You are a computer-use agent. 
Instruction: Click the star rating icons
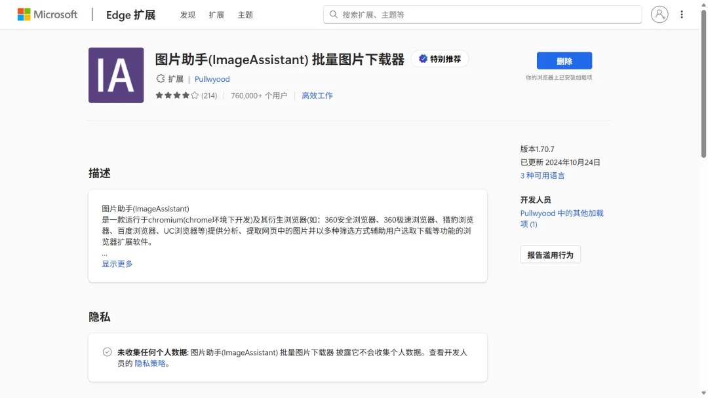click(x=177, y=96)
